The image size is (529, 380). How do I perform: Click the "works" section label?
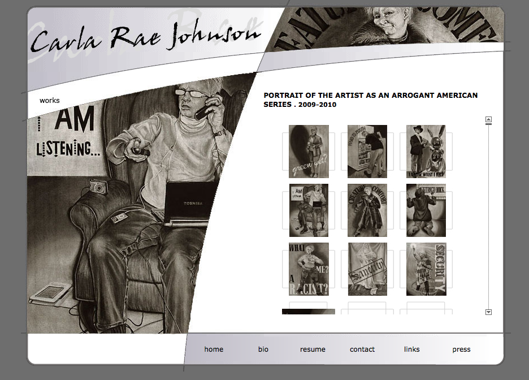click(49, 101)
